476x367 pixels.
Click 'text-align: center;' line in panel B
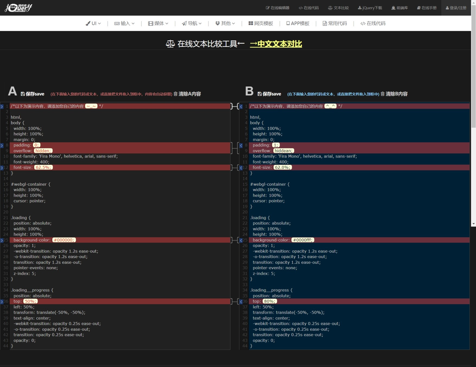pos(271,318)
